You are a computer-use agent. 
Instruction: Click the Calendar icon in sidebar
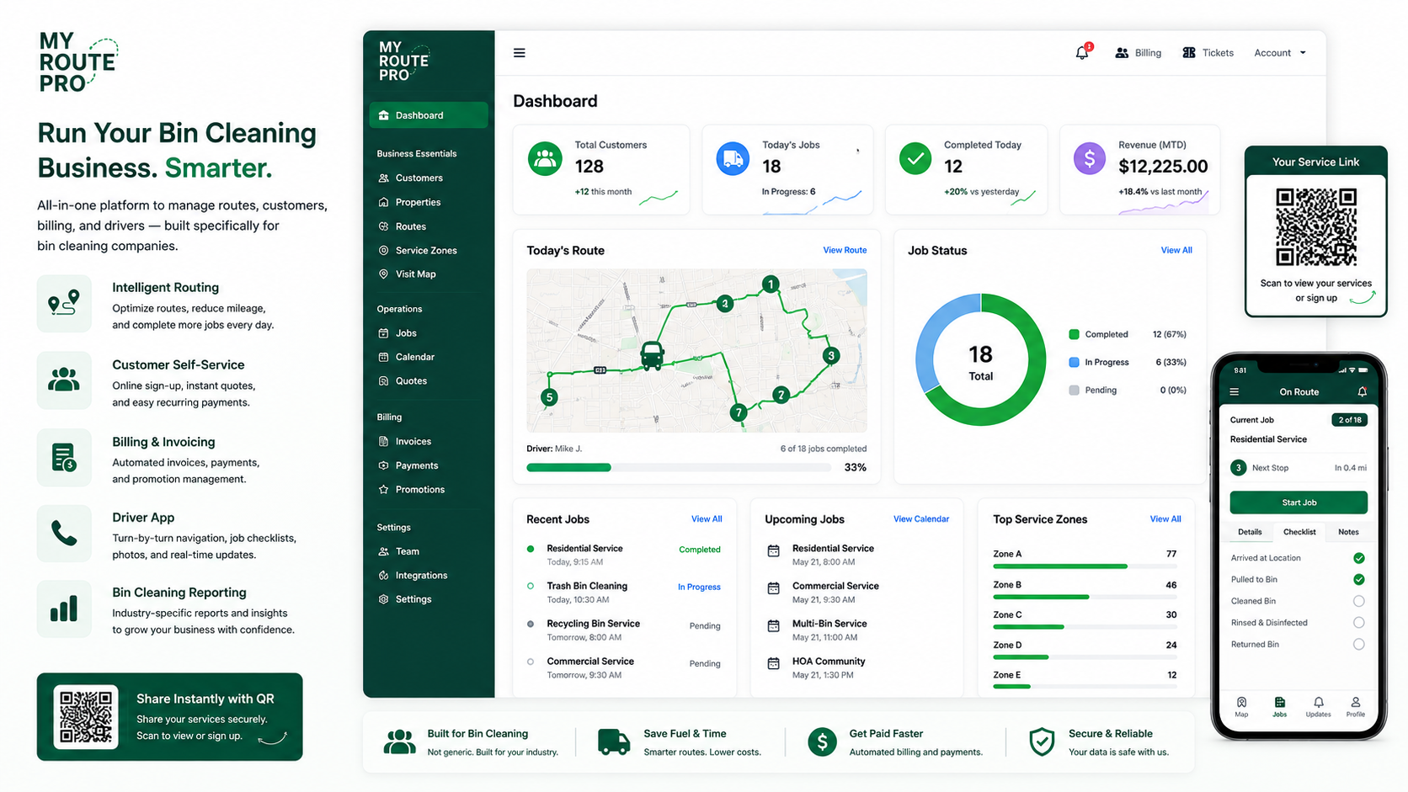384,357
